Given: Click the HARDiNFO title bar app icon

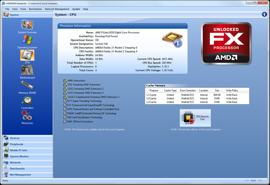Looking at the screenshot, I should coord(3,3).
